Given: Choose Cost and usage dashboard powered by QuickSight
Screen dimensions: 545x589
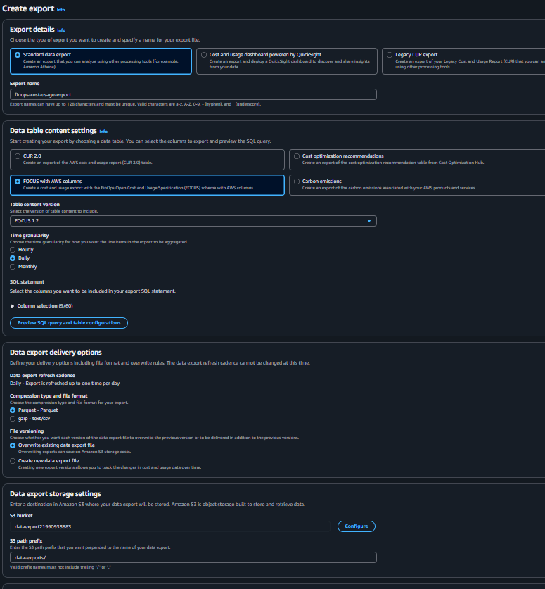Looking at the screenshot, I should coord(204,54).
